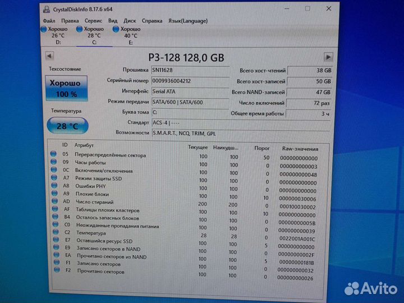
Task: Click the status circle of attribute A7
Action: 54,177
